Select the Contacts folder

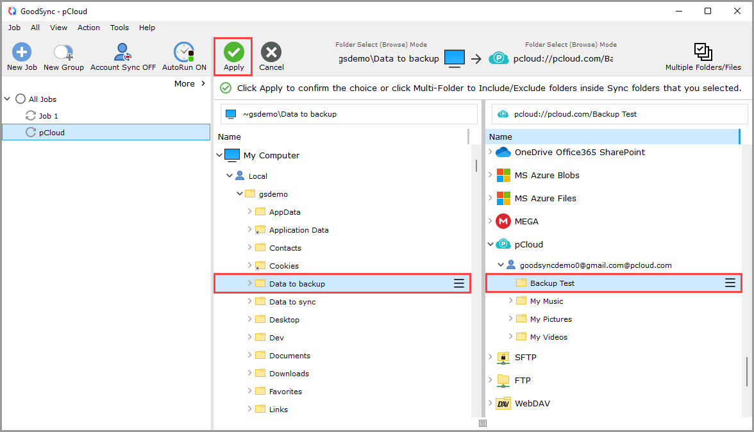pyautogui.click(x=285, y=248)
